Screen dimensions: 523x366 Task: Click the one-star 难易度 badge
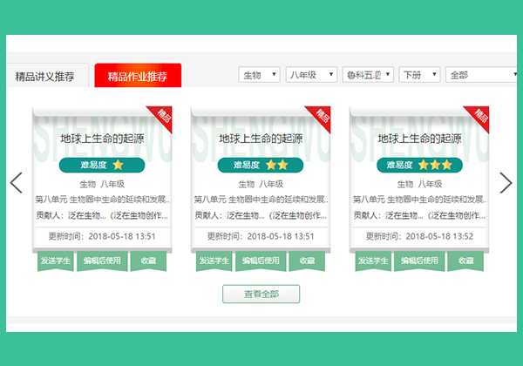102,165
